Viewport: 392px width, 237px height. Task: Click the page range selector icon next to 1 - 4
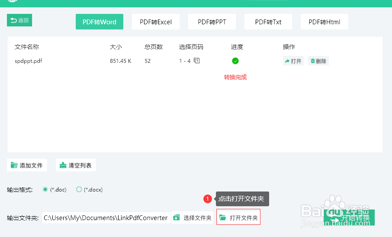click(x=197, y=61)
